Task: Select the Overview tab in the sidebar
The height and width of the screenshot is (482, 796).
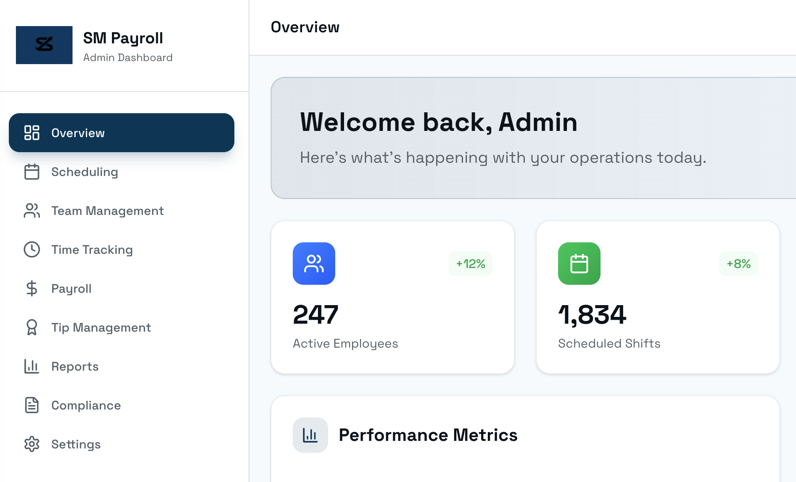Action: point(78,133)
